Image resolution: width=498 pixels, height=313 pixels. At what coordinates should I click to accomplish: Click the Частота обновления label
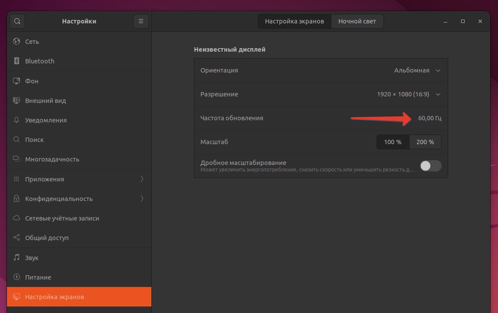[x=232, y=118]
